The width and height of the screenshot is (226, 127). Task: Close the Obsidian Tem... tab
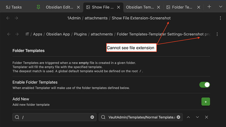tap(159, 7)
